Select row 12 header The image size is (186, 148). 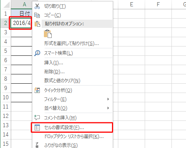pos(6,116)
